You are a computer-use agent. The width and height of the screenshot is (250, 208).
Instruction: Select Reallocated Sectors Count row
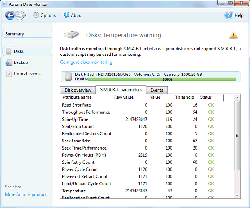point(147,133)
